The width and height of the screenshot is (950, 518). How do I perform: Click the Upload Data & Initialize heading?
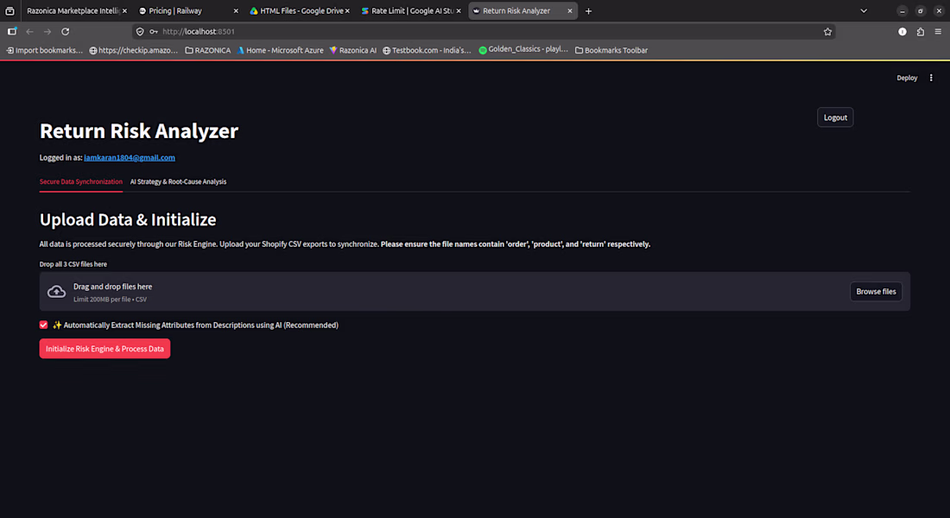click(x=128, y=219)
